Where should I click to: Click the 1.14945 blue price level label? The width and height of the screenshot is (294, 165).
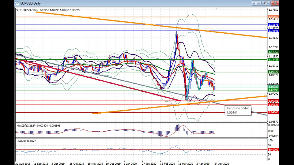point(273,31)
